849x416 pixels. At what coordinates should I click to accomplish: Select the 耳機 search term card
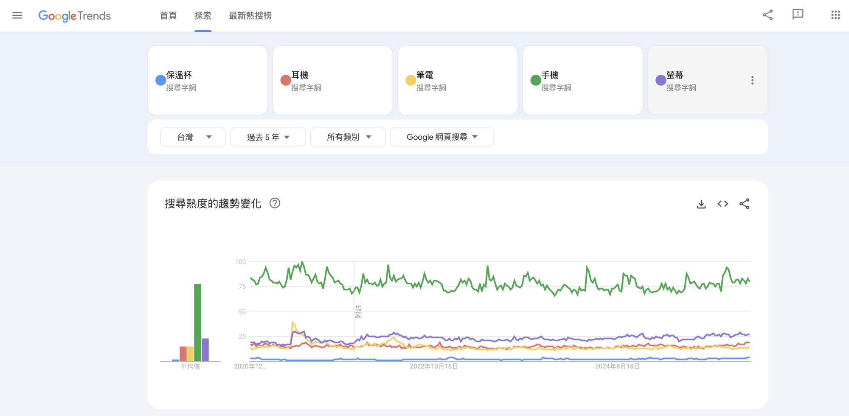click(x=332, y=80)
